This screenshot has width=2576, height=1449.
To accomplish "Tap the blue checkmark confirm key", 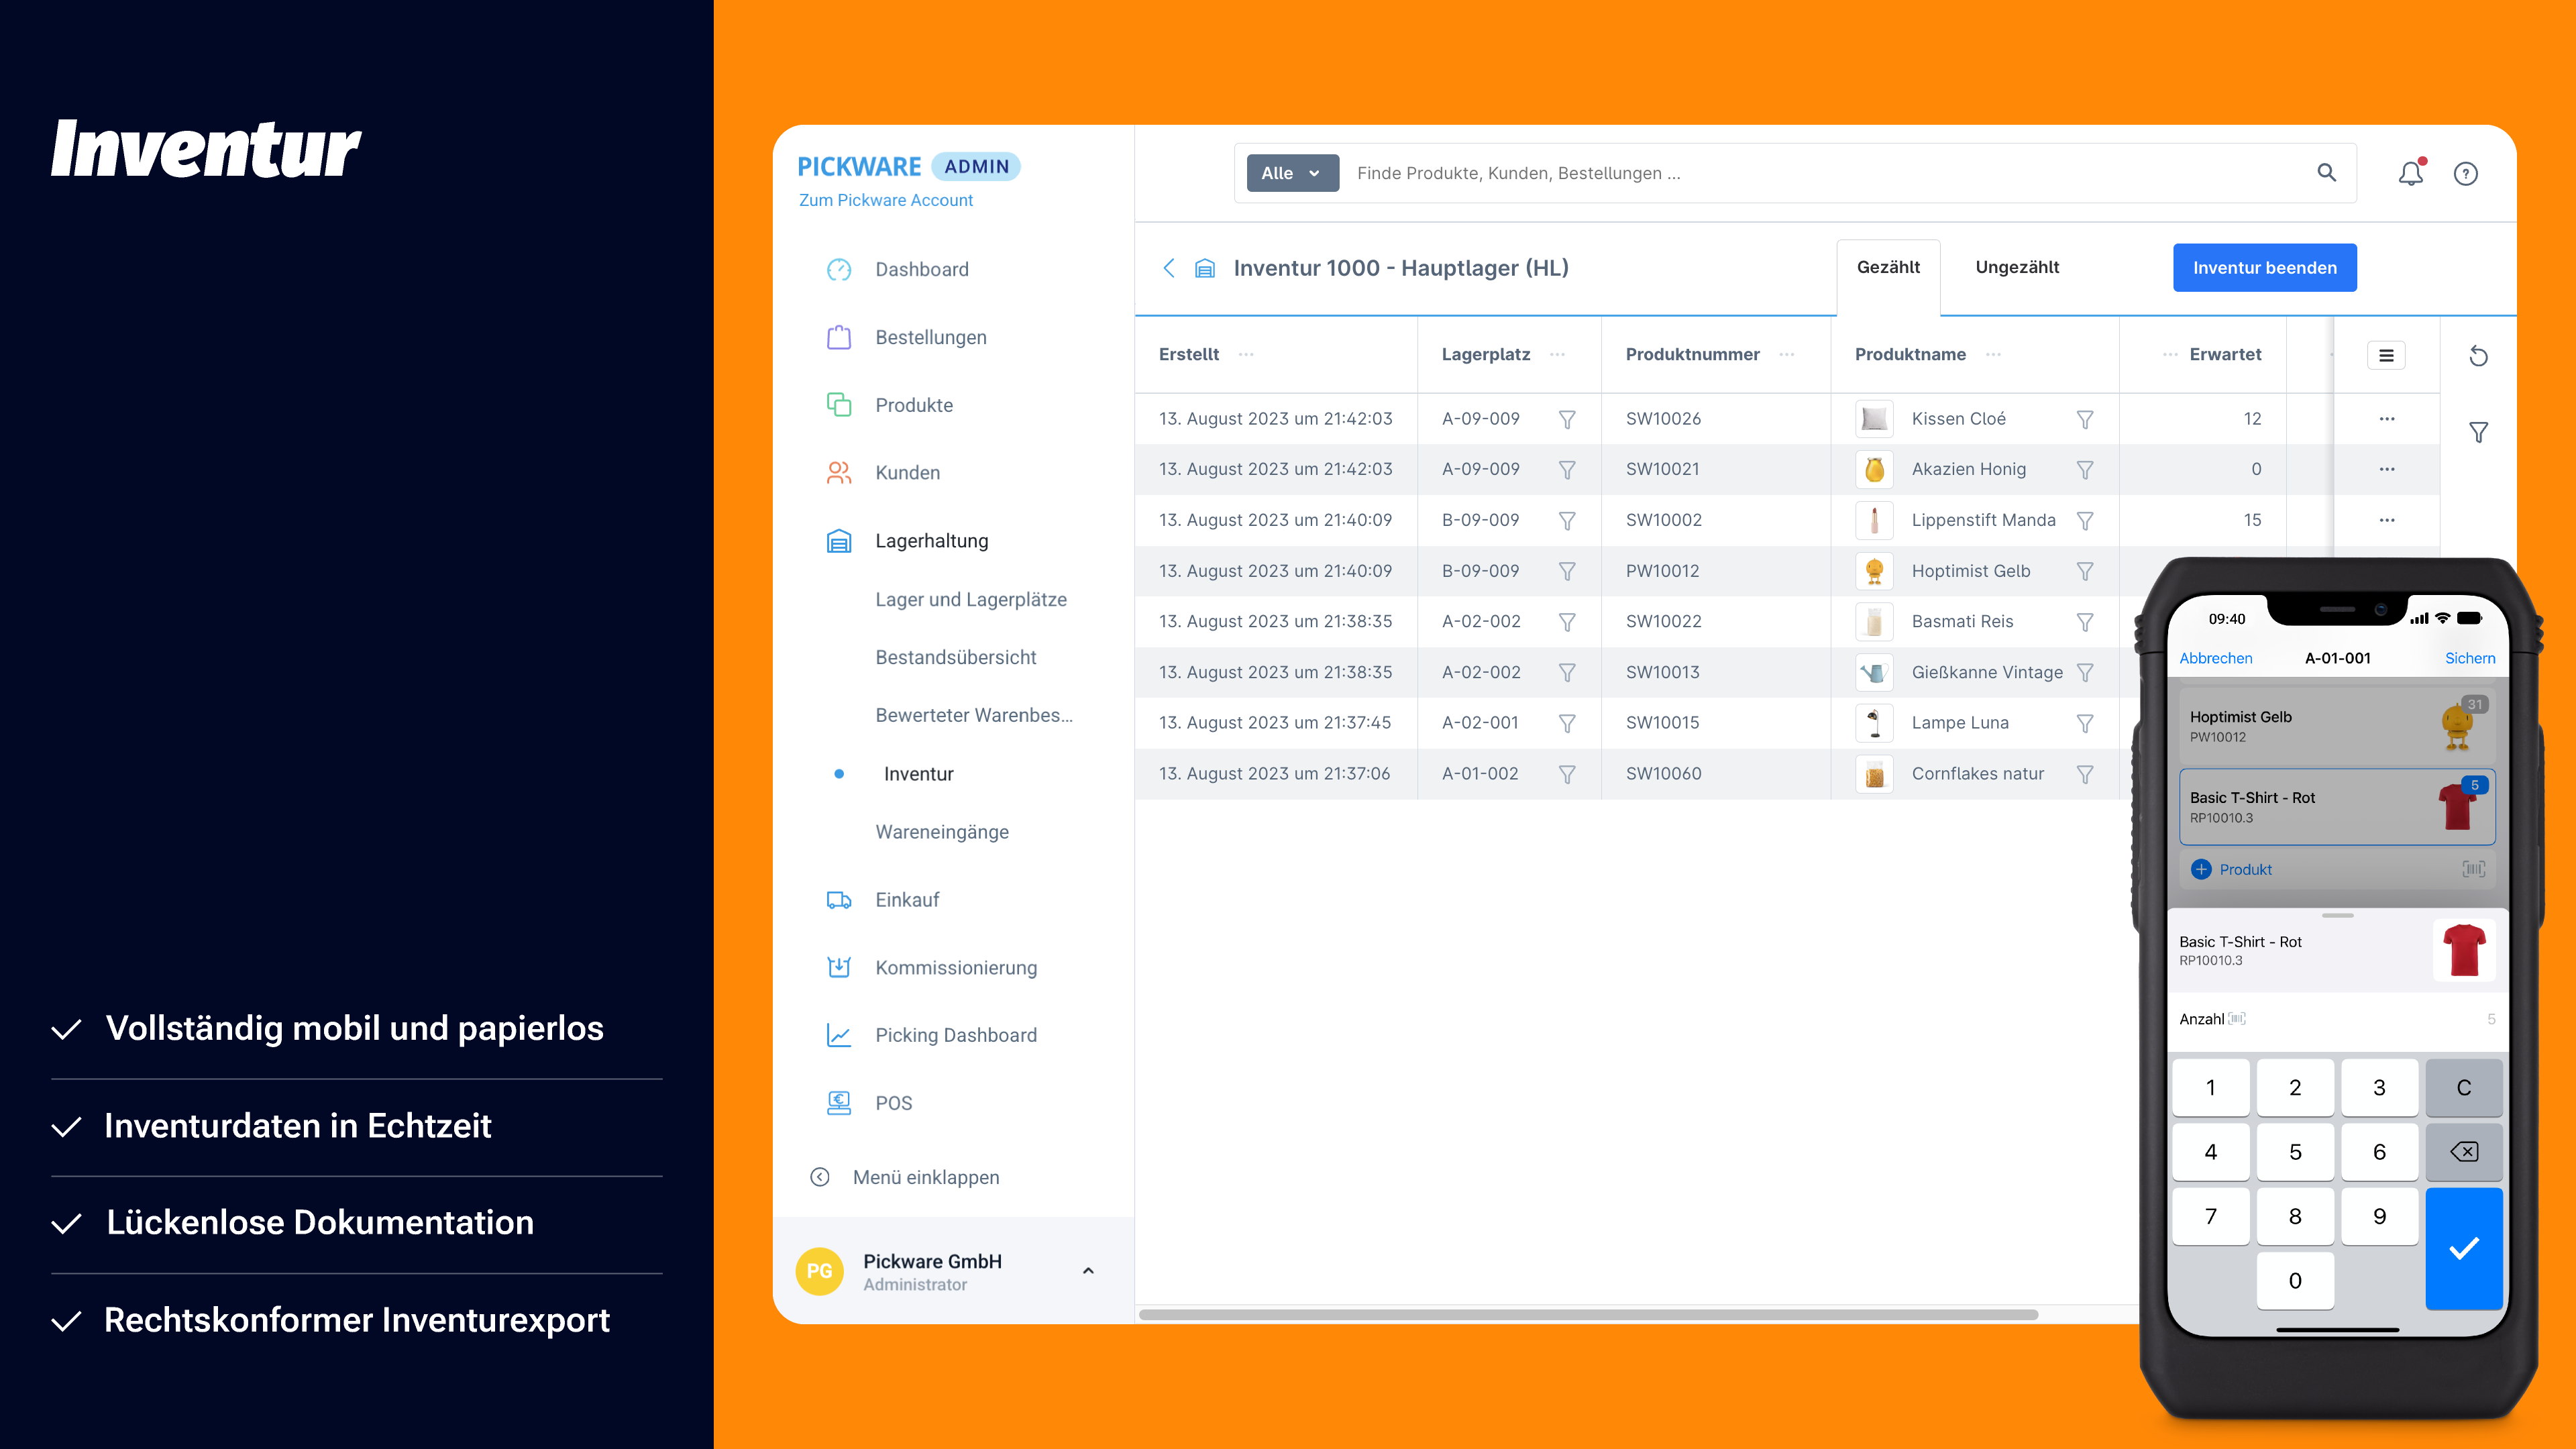I will pyautogui.click(x=2464, y=1248).
